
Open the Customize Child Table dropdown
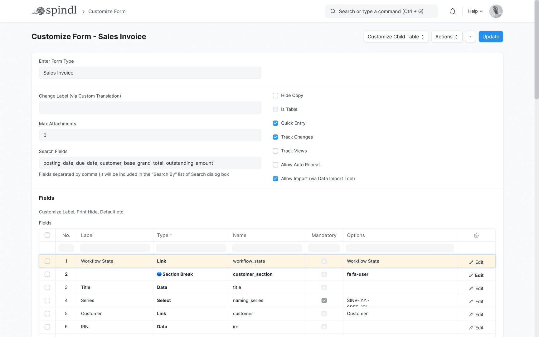point(396,37)
